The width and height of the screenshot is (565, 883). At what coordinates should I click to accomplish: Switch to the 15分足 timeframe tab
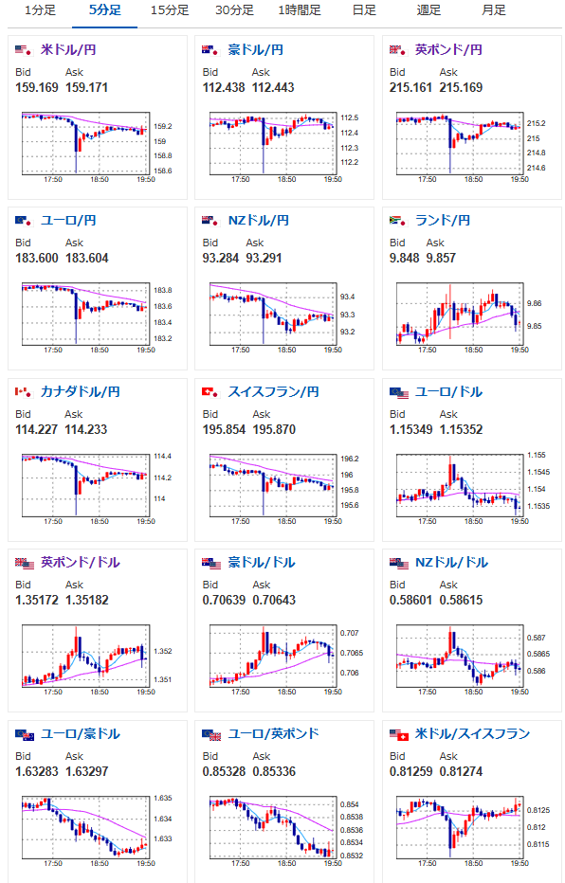(170, 10)
